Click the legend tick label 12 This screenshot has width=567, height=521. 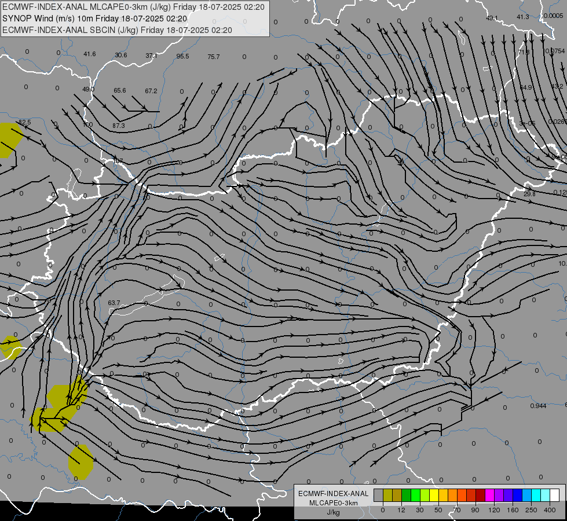click(401, 510)
